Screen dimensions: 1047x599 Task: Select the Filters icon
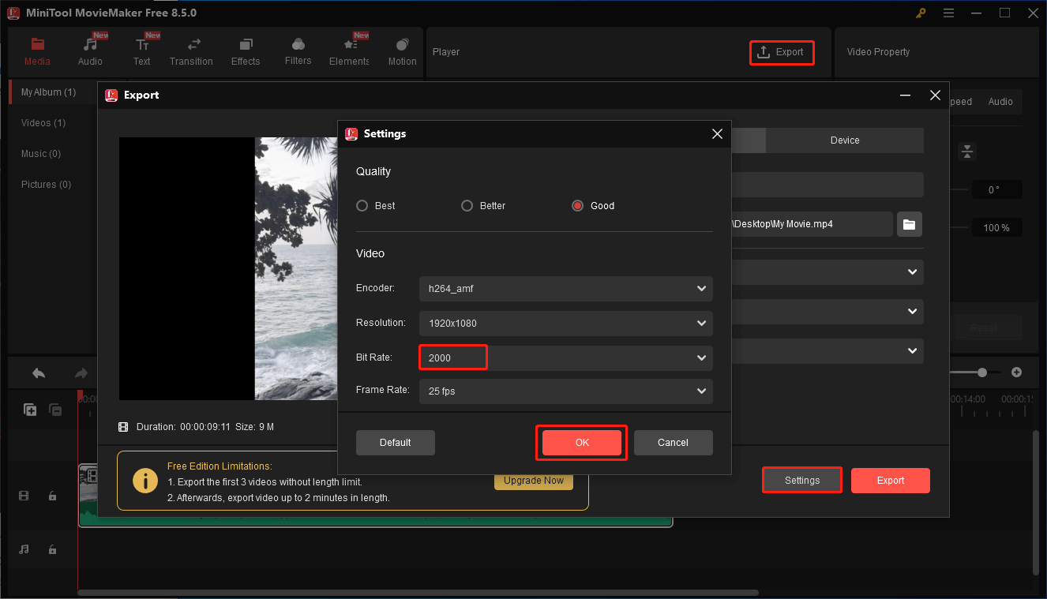click(298, 51)
